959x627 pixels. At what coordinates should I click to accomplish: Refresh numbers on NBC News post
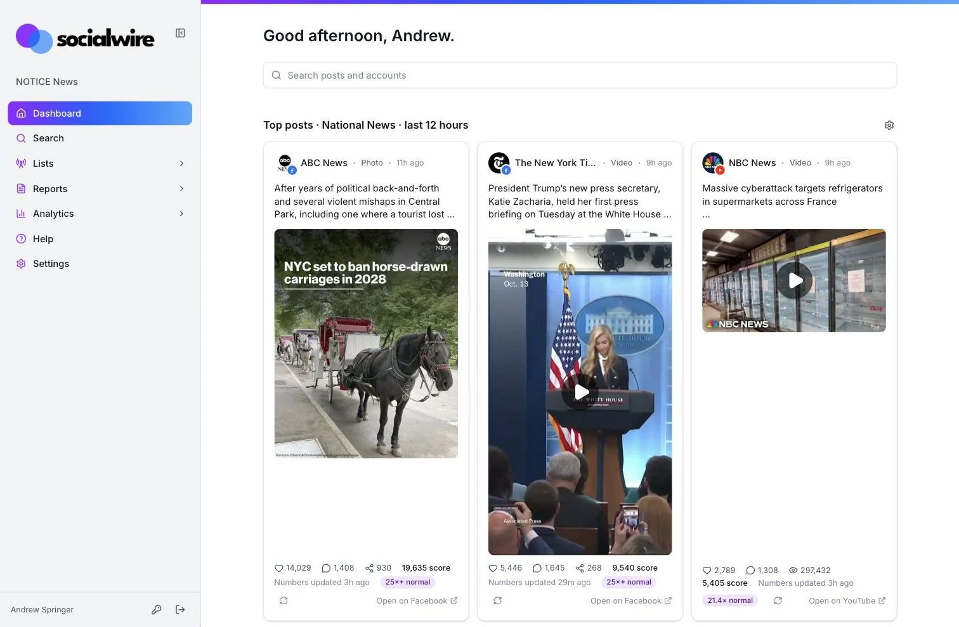click(778, 600)
